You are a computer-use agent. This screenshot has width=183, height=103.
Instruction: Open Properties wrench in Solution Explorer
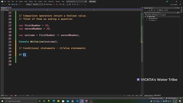click(165, 10)
